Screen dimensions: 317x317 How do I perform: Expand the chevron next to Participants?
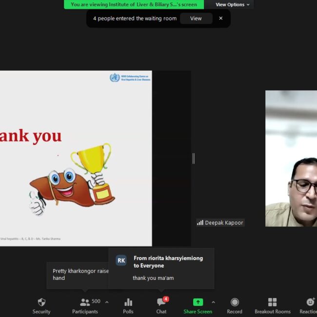click(107, 302)
